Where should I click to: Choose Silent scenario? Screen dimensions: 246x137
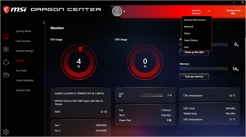pyautogui.click(x=187, y=34)
